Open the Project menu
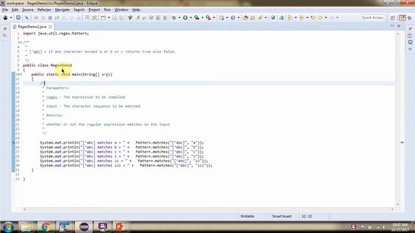Screen dimensions: 415x233 (x=94, y=10)
